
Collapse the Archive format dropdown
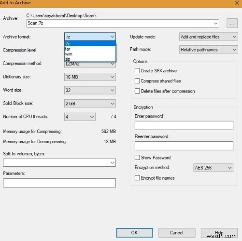[x=90, y=37]
